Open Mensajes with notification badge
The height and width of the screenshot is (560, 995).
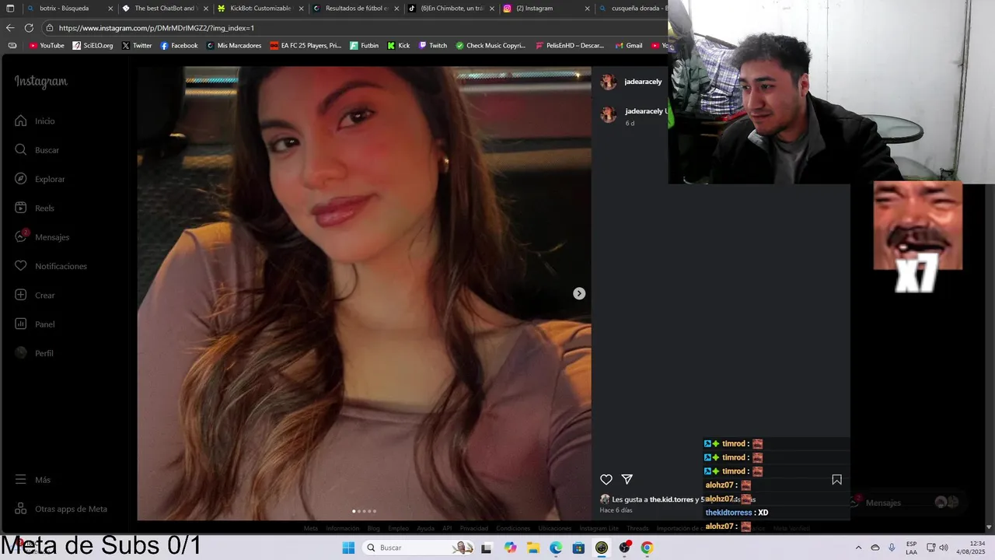click(x=42, y=236)
